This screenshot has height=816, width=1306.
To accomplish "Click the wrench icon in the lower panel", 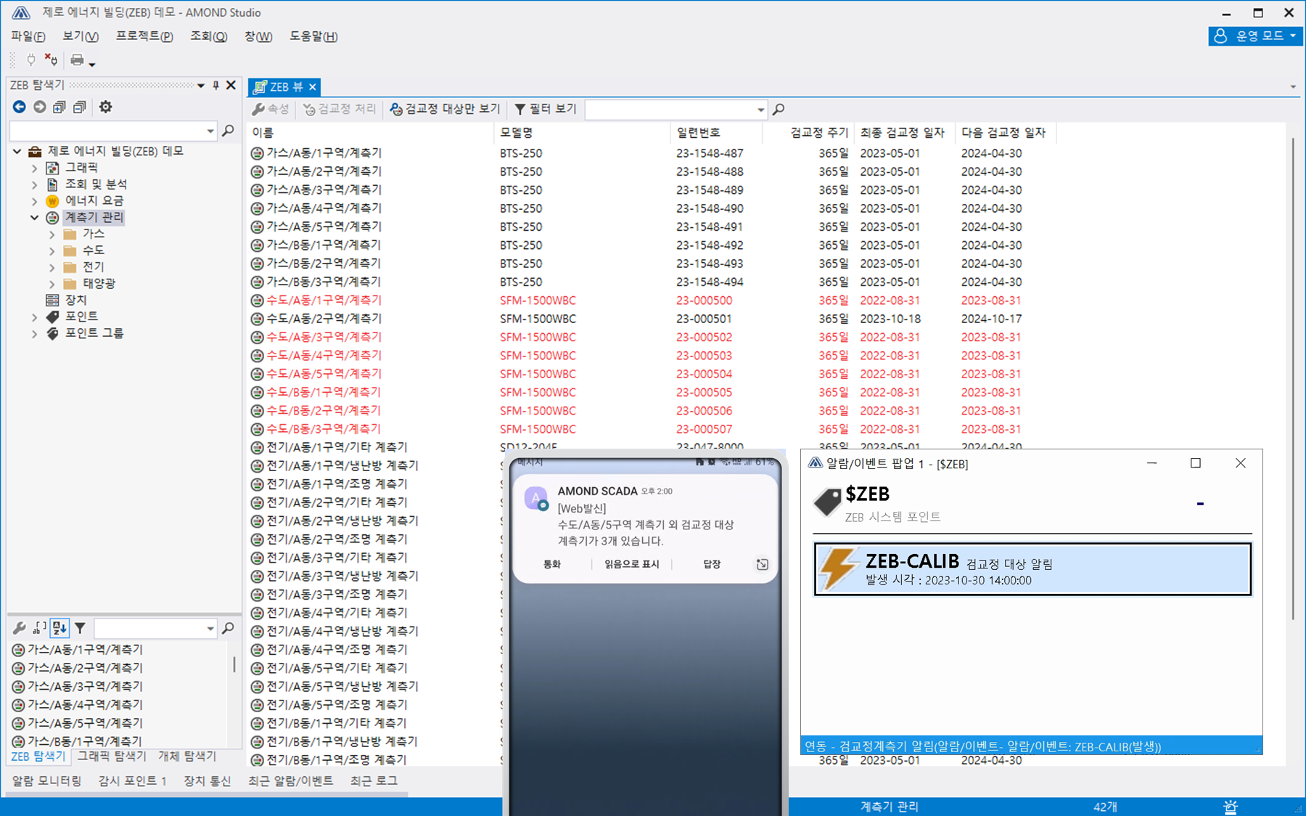I will (x=20, y=628).
